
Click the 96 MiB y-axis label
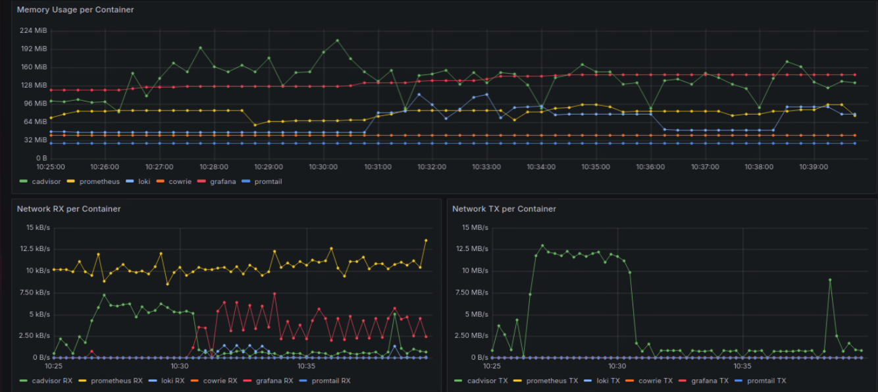pos(36,103)
